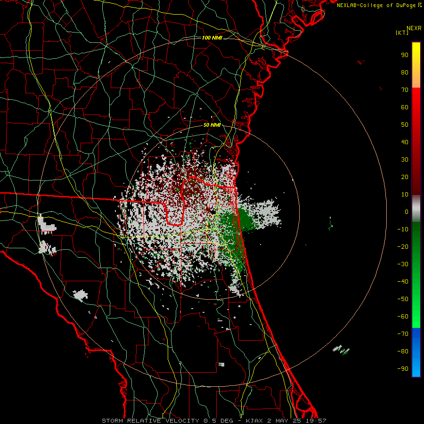
Task: Click the NEXR label above the color scale
Action: tap(414, 28)
